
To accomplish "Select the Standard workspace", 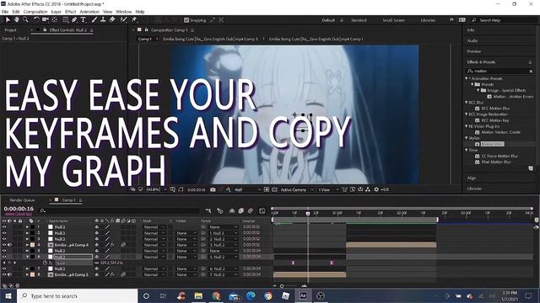I will [359, 20].
